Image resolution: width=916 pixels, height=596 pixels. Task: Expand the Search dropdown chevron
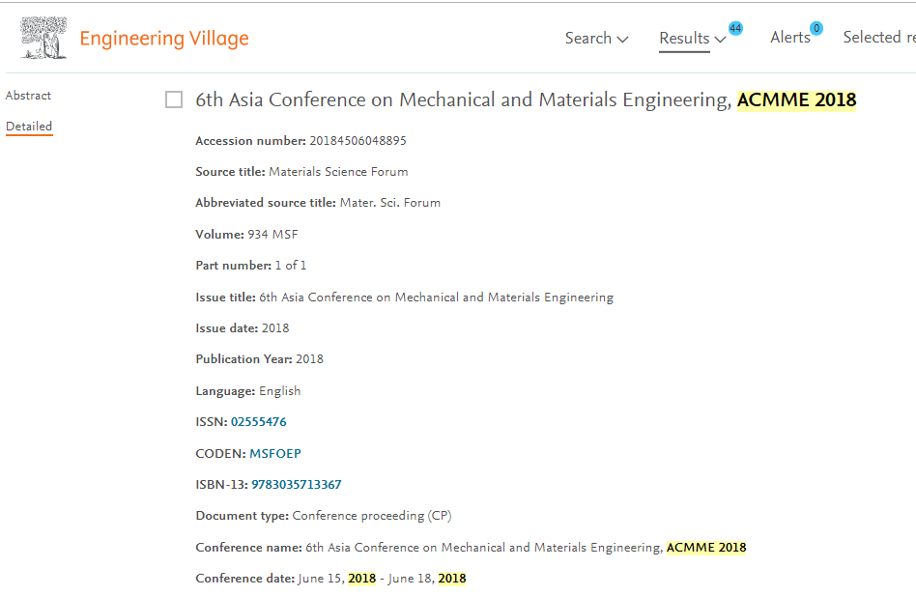point(622,39)
